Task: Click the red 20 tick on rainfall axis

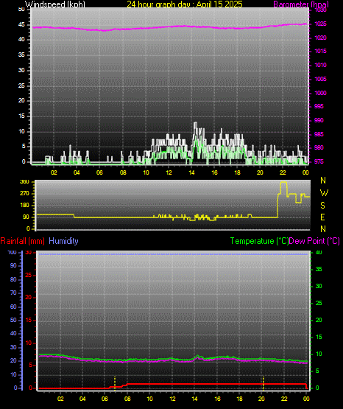Action: pyautogui.click(x=29, y=298)
